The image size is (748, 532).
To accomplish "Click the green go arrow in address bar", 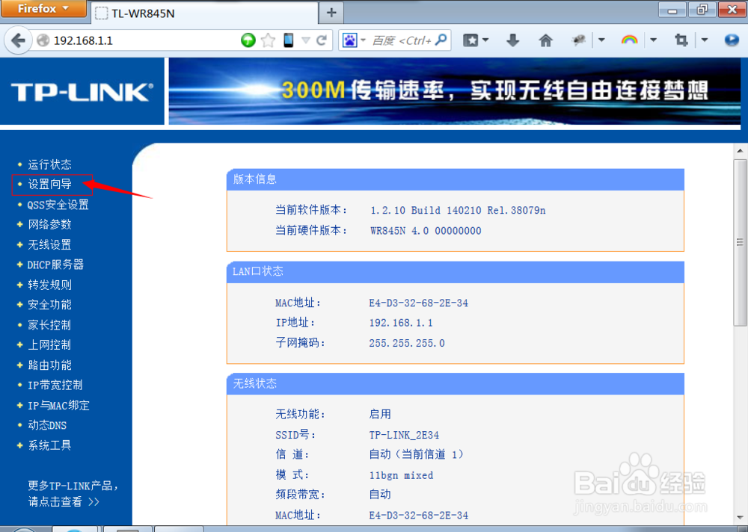I will [248, 40].
